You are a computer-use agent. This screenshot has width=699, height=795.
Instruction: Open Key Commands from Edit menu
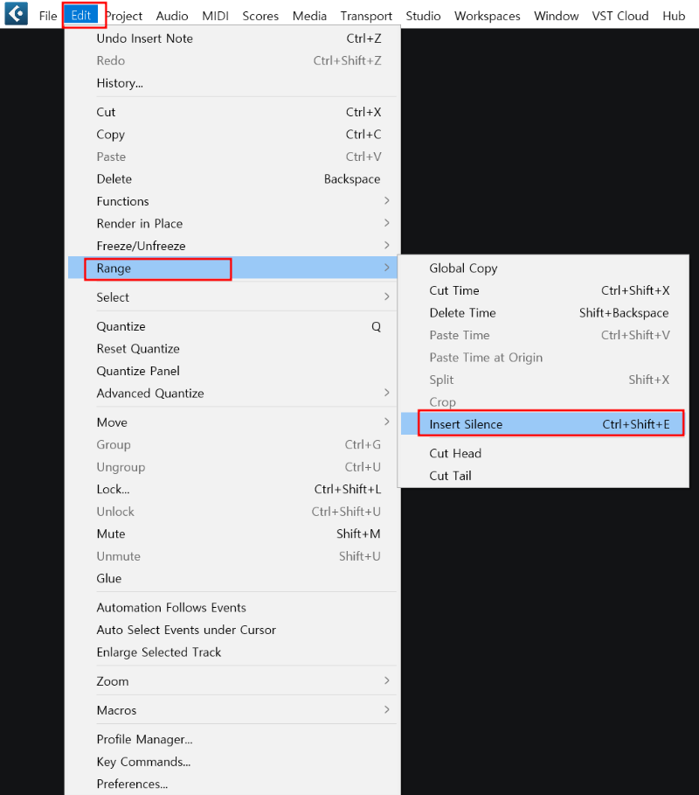pyautogui.click(x=233, y=762)
